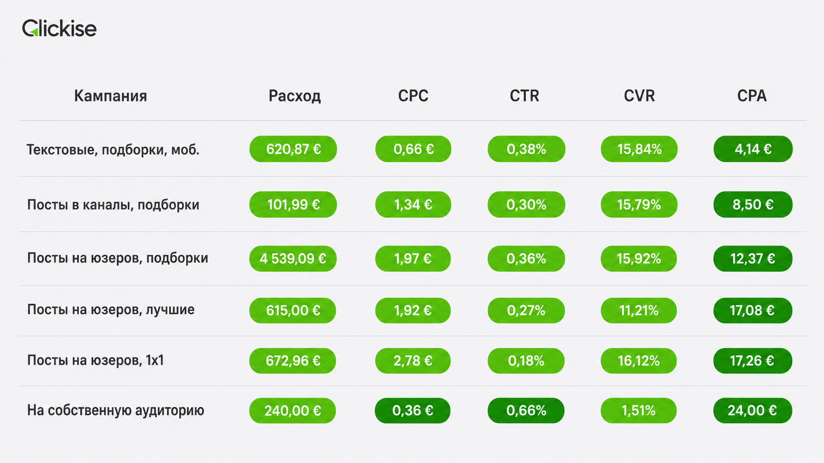Click the 24,00 € CPA badge
The width and height of the screenshot is (824, 463).
pyautogui.click(x=753, y=410)
